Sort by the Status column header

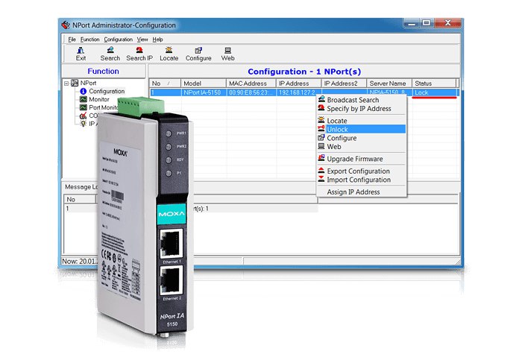(434, 83)
